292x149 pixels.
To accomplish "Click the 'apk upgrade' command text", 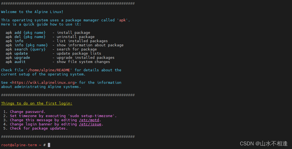I will [18, 57].
